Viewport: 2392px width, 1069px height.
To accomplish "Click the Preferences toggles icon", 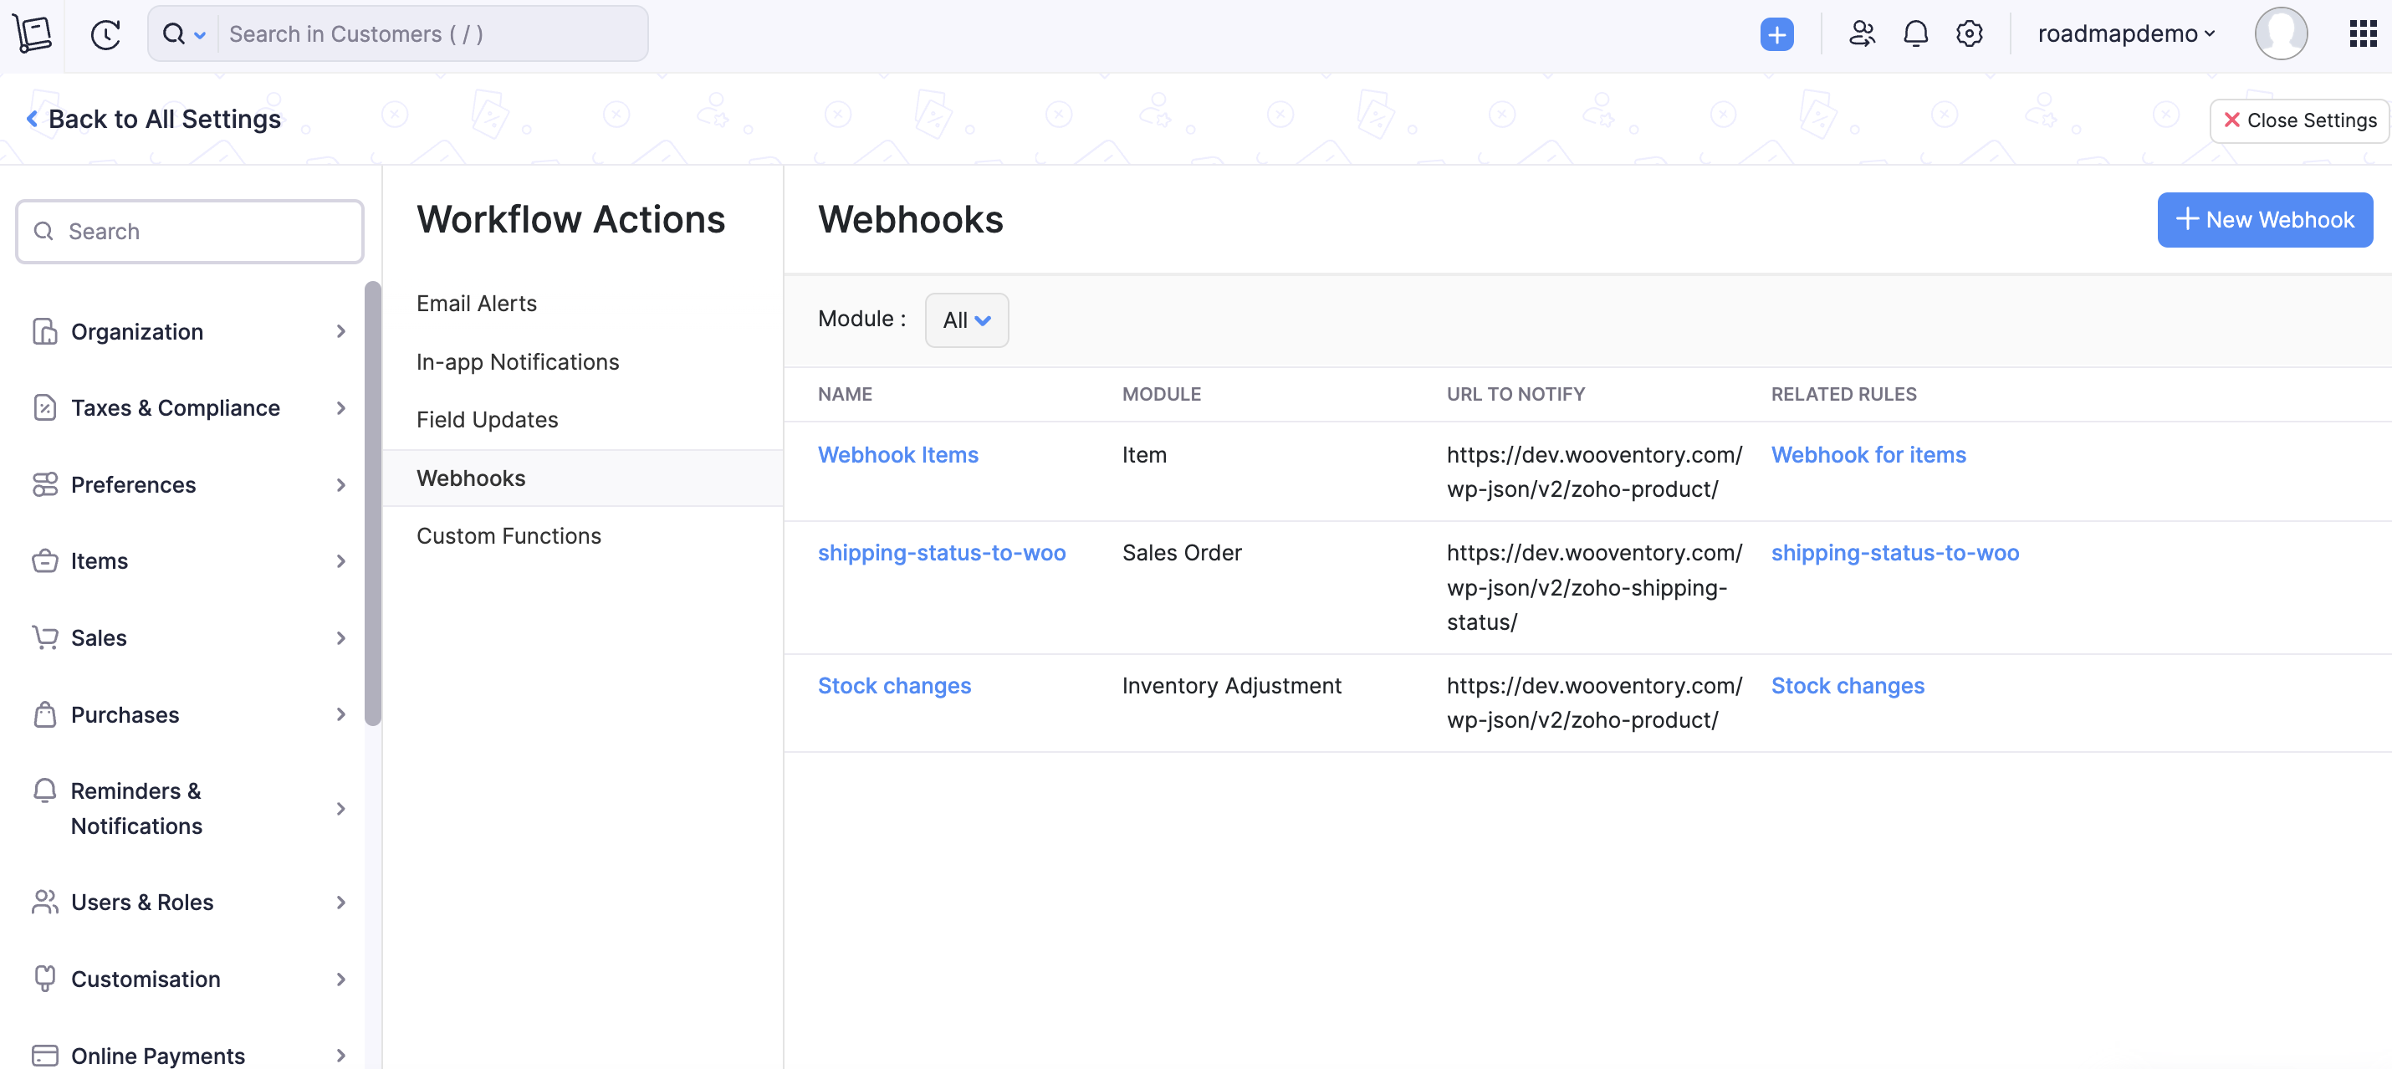I will click(x=44, y=485).
